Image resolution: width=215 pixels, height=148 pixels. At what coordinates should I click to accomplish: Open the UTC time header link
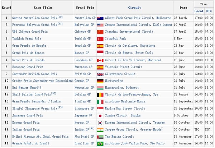tap(209, 11)
